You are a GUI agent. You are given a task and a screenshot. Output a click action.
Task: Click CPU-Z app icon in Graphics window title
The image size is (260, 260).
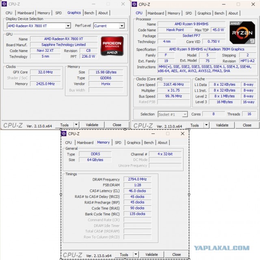point(4,4)
